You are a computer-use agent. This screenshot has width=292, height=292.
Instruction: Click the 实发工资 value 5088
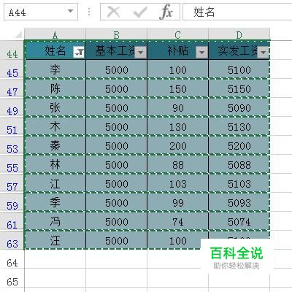point(239,164)
